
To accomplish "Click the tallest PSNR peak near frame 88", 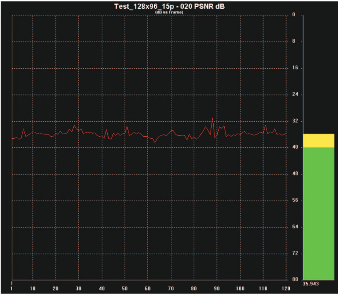I will tap(212, 119).
